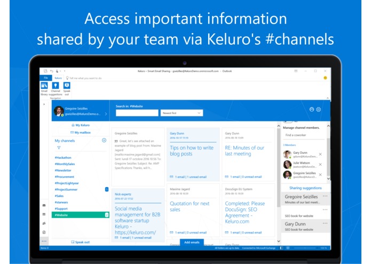Click the Tell me what you want to do box
Image resolution: width=371 pixels, height=264 pixels.
point(84,78)
